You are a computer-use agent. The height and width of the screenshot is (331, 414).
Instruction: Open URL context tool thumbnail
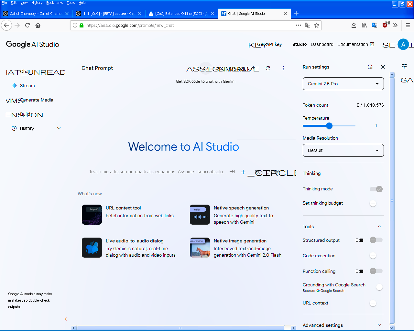(92, 215)
